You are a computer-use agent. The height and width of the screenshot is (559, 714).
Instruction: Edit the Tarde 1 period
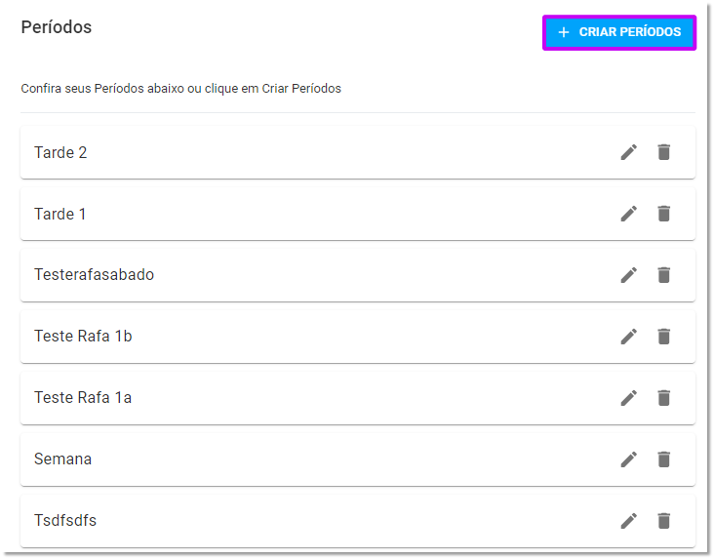click(x=629, y=214)
